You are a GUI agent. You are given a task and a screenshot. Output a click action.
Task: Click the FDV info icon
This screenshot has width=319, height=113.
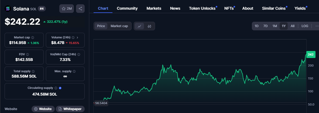(x=28, y=54)
